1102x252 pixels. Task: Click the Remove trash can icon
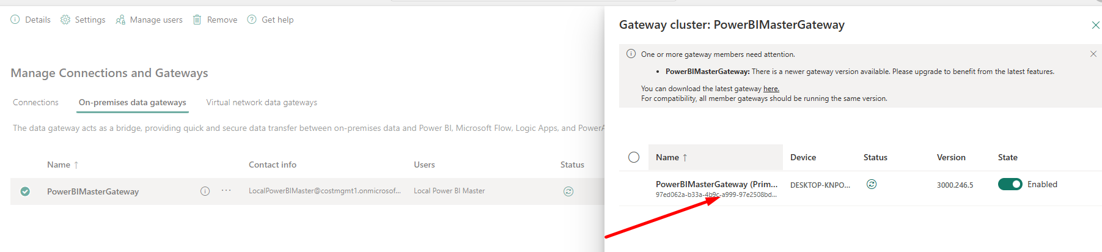(197, 20)
